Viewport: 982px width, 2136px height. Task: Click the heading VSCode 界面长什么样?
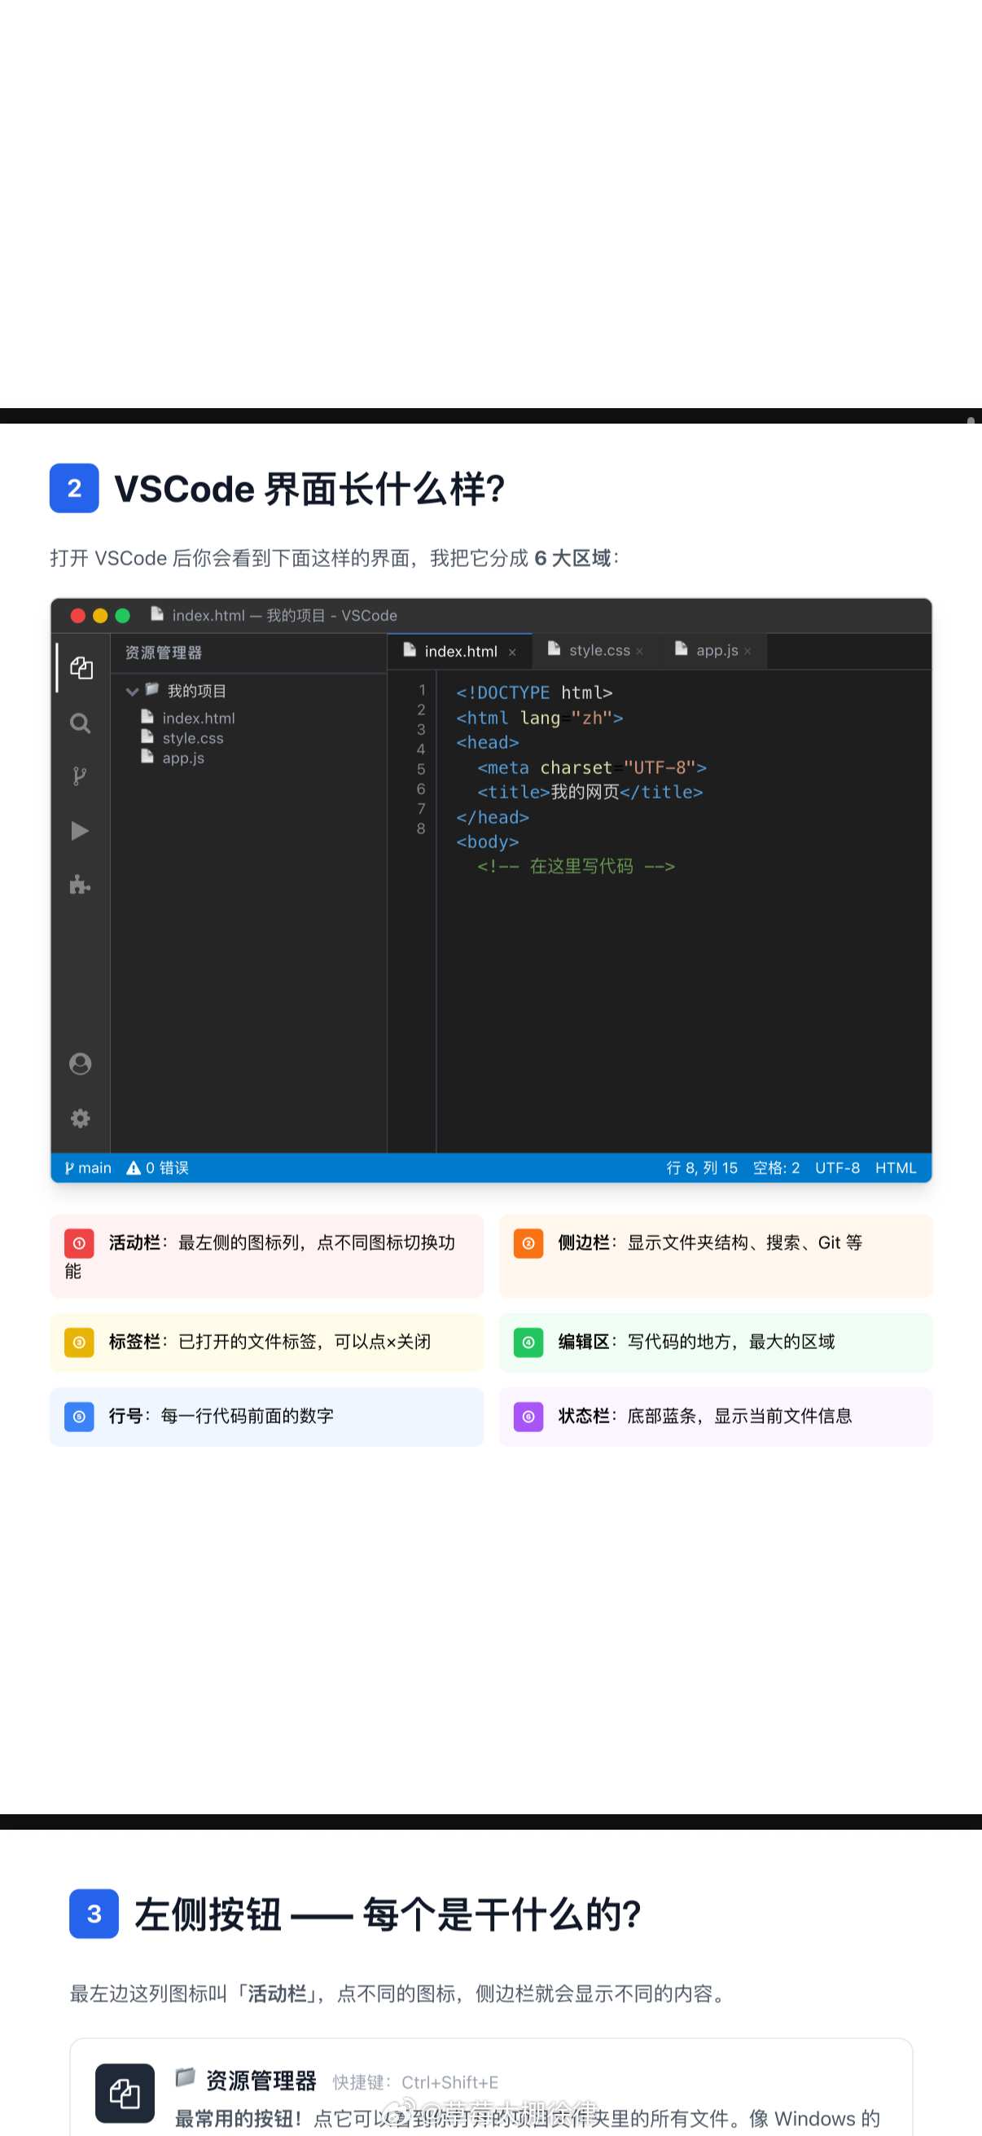point(309,490)
